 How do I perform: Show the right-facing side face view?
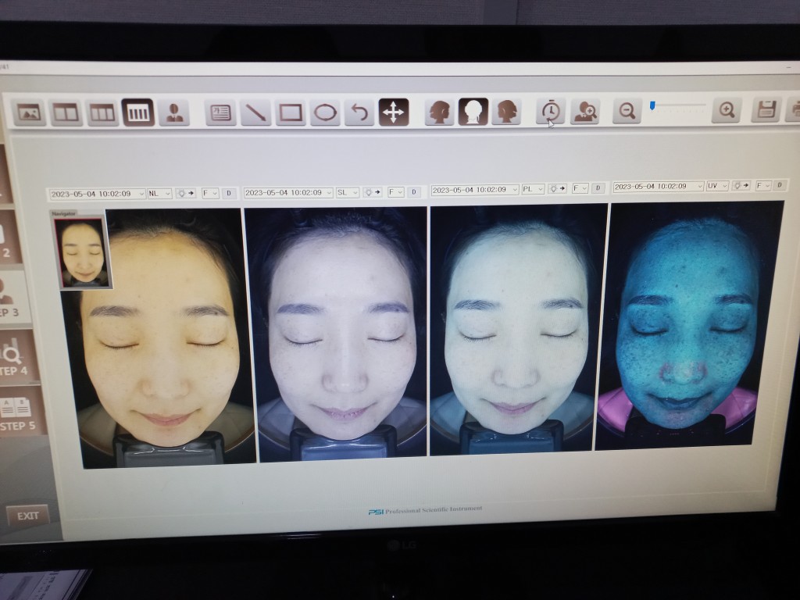click(x=506, y=112)
